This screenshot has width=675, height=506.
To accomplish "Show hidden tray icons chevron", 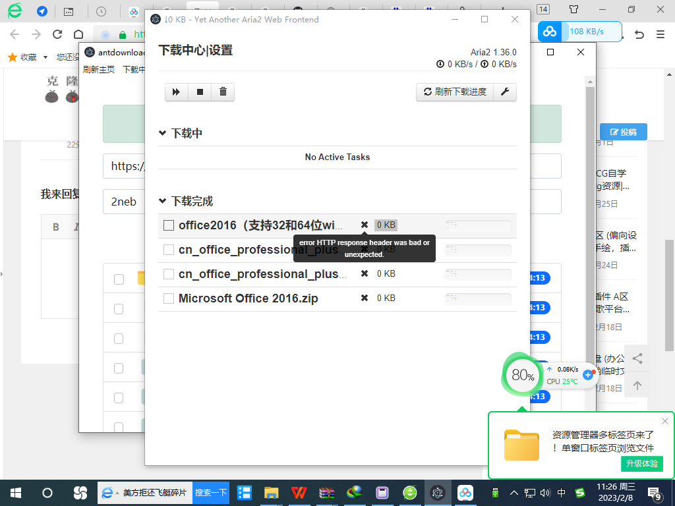I will pos(514,493).
